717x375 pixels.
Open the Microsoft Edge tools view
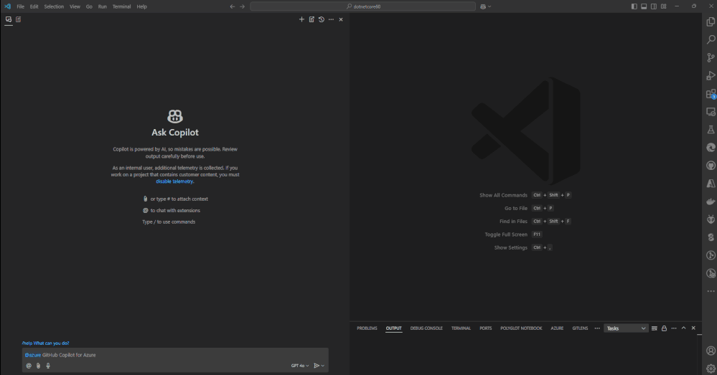(711, 148)
